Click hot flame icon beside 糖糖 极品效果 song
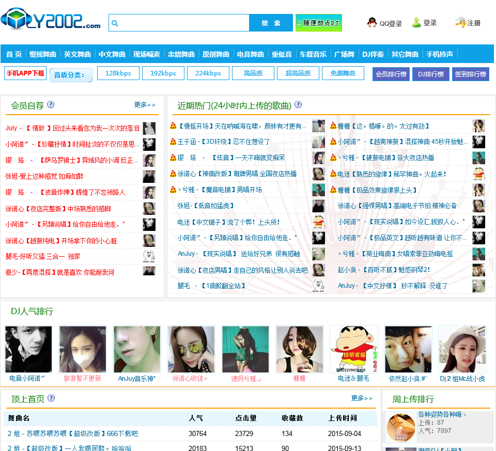The image size is (496, 451). pos(333,190)
